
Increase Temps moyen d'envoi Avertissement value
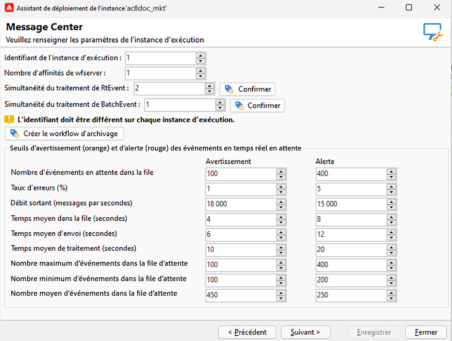(281, 232)
